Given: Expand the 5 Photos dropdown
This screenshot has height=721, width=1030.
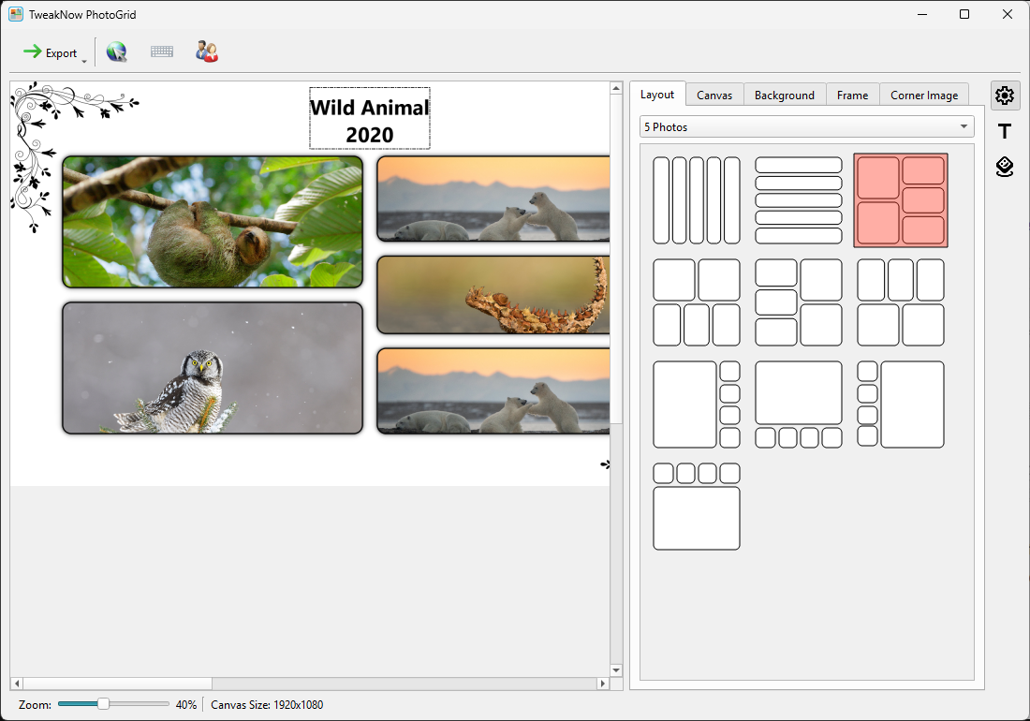Looking at the screenshot, I should coord(806,126).
